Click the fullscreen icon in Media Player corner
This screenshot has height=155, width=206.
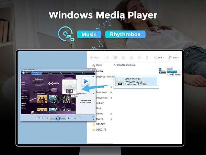point(93,120)
